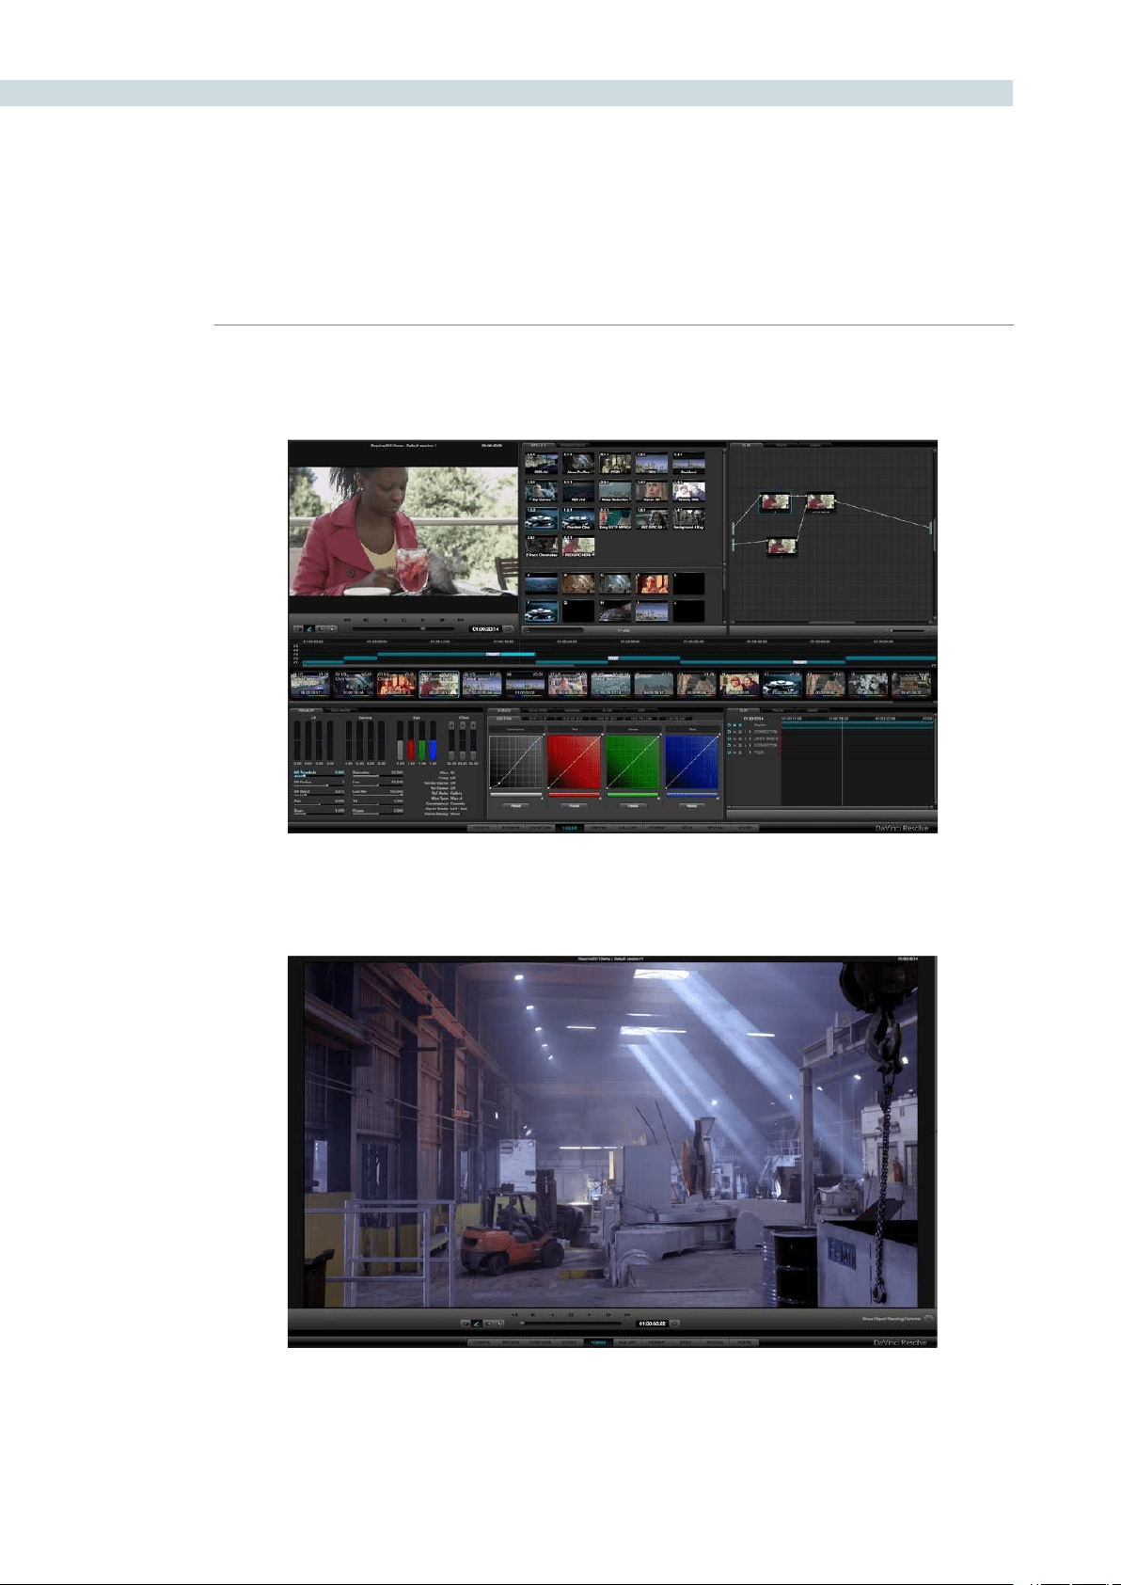Image resolution: width=1121 pixels, height=1585 pixels.
Task: Click the Show Object Tracking Controls label
Action: pos(892,1319)
